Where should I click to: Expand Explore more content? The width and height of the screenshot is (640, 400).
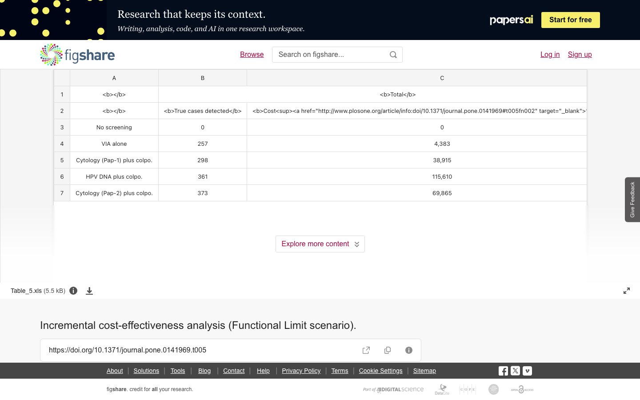[x=320, y=244]
